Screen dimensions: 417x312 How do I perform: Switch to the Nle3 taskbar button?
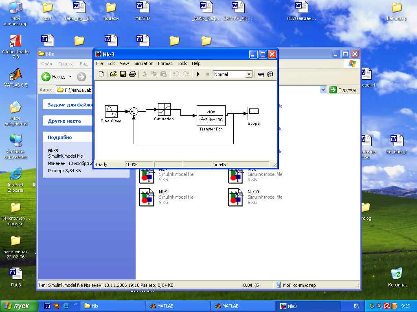click(308, 306)
